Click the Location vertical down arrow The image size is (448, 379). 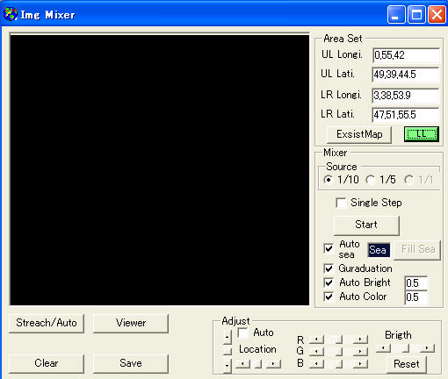(x=227, y=366)
